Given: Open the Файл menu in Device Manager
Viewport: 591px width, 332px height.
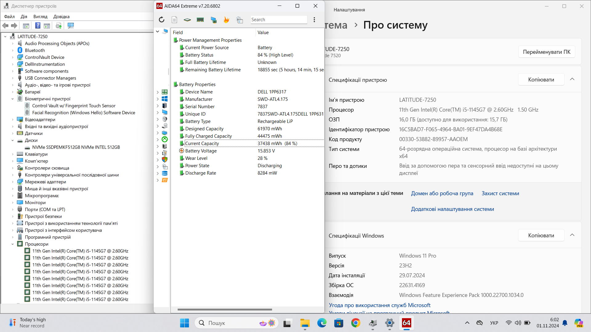Looking at the screenshot, I should pos(9,17).
